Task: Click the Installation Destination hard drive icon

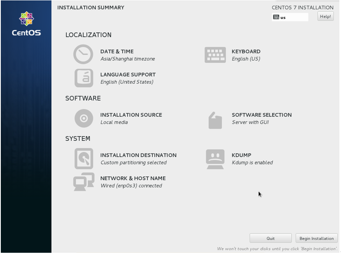Action: coord(84,159)
